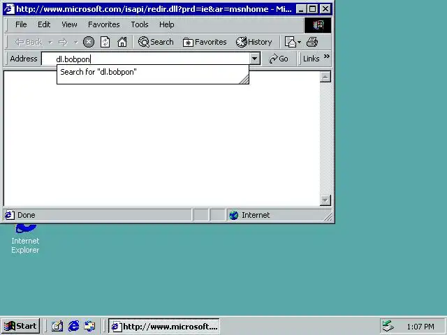Open the Favorites menu in menu bar
447x335 pixels.
point(104,24)
